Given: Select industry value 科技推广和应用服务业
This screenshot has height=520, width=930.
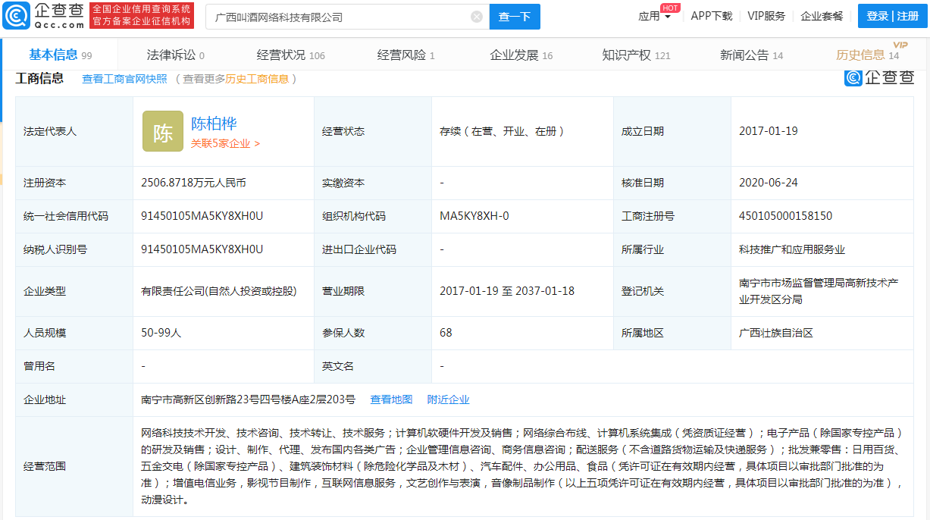Looking at the screenshot, I should click(x=792, y=249).
